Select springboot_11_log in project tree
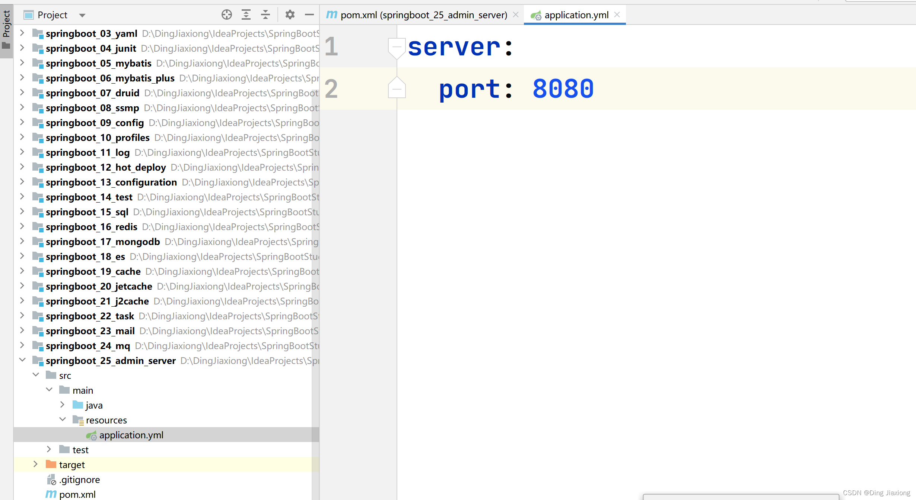916x500 pixels. (x=88, y=152)
